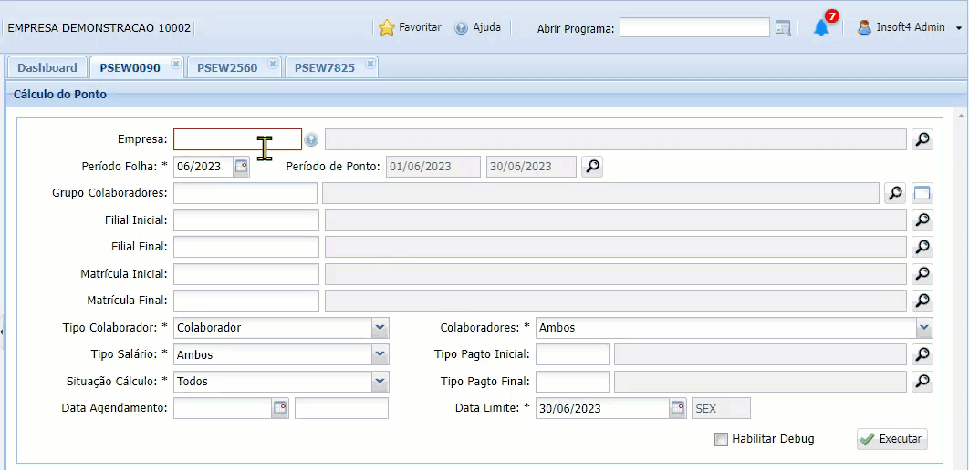Expand the Colaboradores dropdown

click(x=924, y=328)
